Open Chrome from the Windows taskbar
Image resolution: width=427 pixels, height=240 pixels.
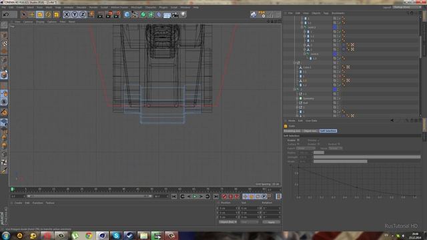[x=89, y=235]
